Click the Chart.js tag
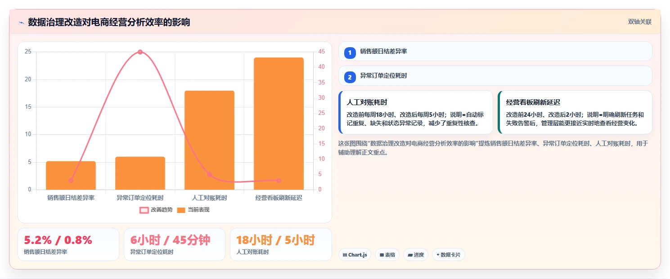 coord(355,255)
